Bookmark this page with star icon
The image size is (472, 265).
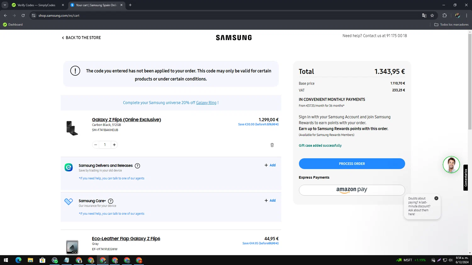tap(432, 15)
